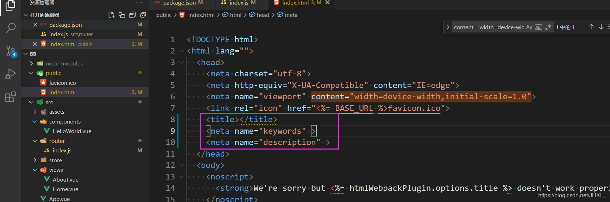Toggle match whole word in find

(539, 27)
